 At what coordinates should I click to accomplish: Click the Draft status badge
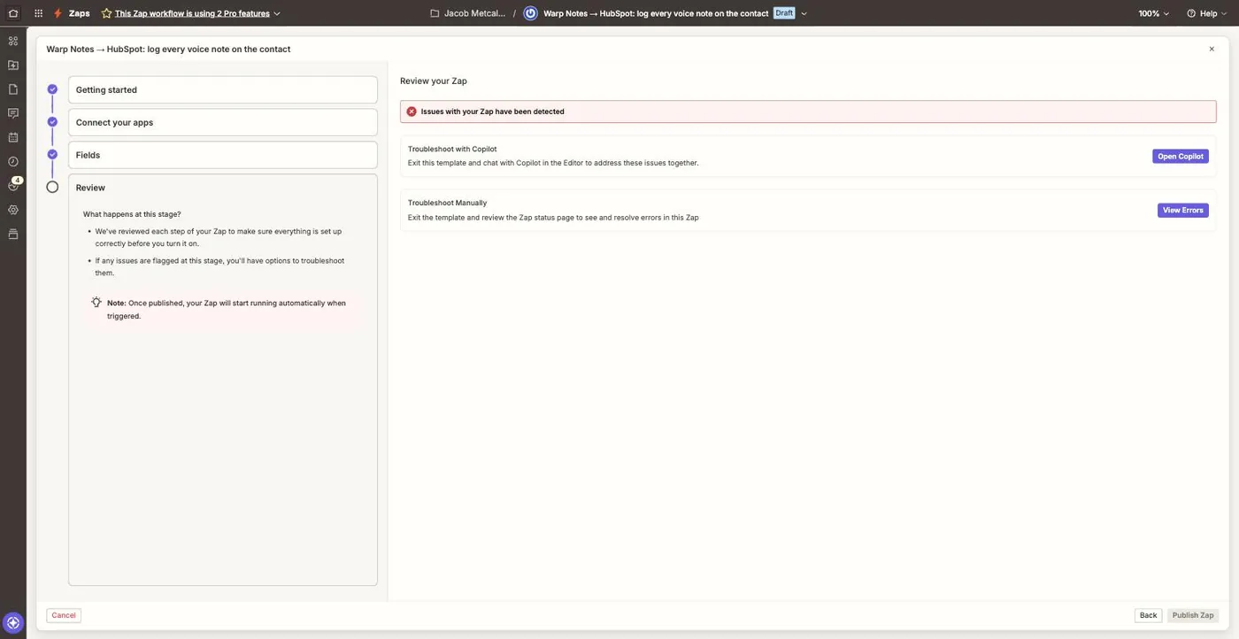[x=784, y=13]
